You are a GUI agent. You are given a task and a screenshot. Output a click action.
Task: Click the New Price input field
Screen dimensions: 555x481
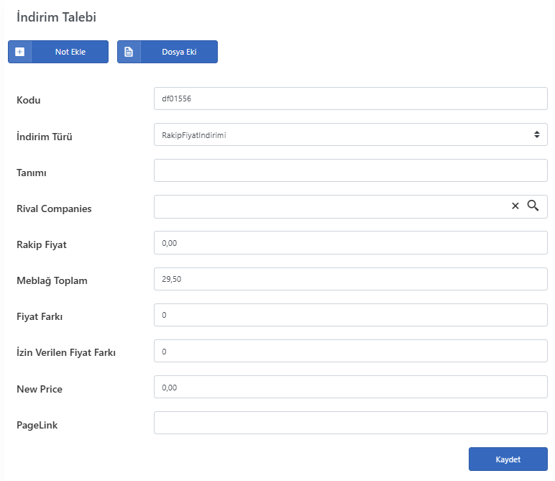[x=351, y=388]
